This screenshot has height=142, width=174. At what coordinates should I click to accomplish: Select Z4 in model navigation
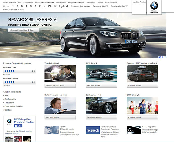[x=50, y=6]
